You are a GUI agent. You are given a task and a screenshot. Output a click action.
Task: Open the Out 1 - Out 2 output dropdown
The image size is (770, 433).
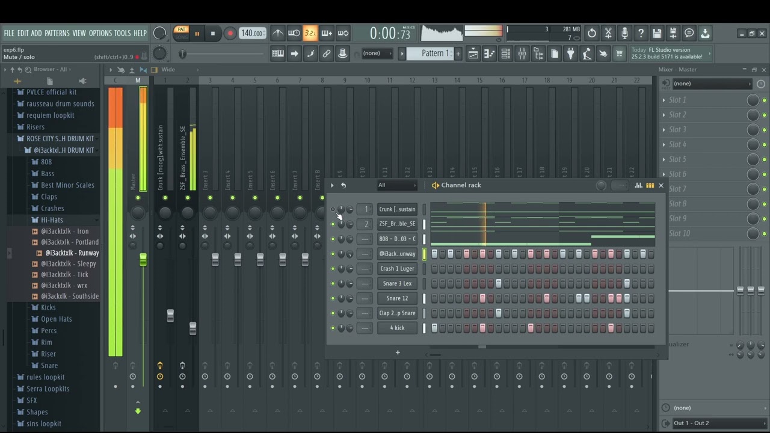[718, 423]
